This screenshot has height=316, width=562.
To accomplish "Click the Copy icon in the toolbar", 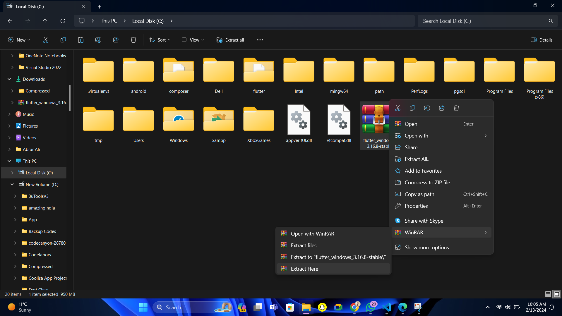I will click(63, 40).
